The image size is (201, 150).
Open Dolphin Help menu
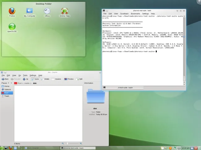coord(40,75)
